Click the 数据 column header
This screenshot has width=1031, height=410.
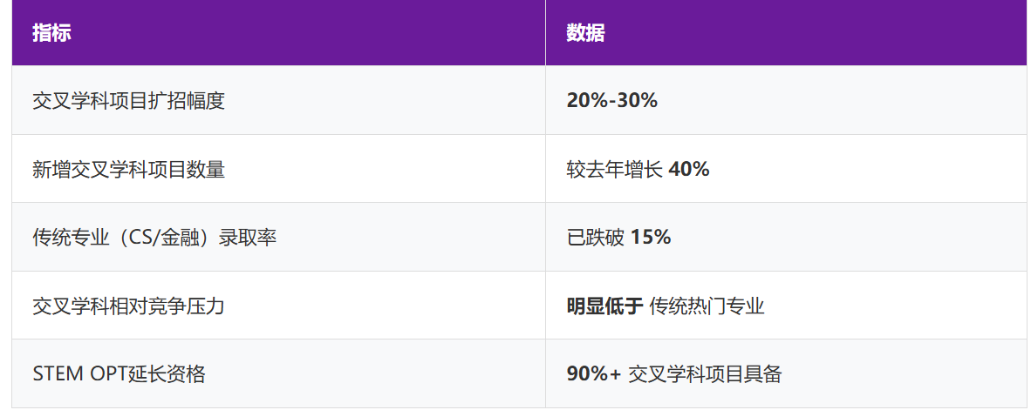click(585, 33)
